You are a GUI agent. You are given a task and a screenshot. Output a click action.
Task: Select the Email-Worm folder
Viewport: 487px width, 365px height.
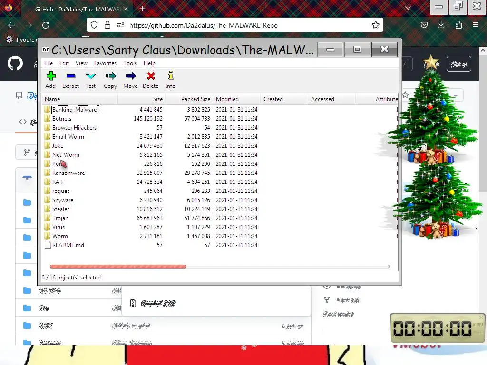[68, 136]
